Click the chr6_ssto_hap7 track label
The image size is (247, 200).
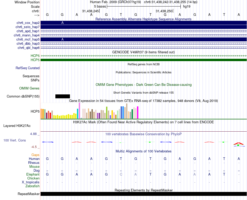coord(28,27)
